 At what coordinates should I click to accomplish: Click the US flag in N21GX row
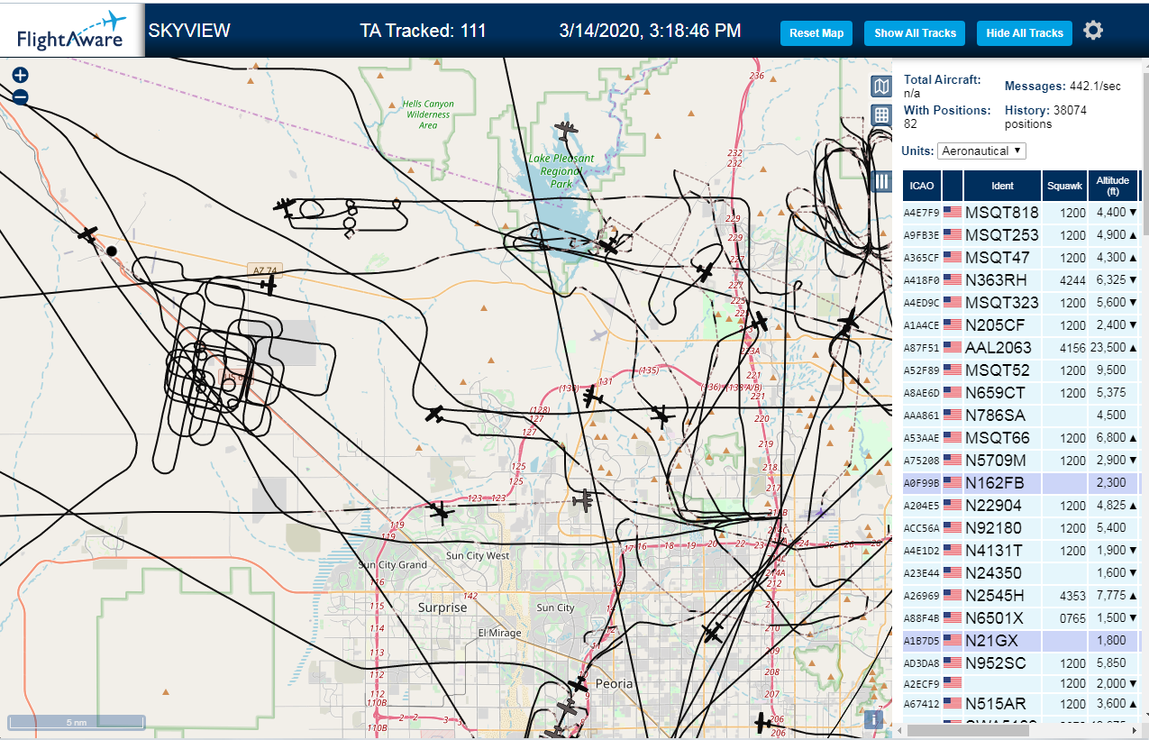[x=953, y=641]
